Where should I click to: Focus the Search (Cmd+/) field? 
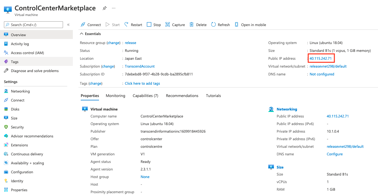[33, 25]
